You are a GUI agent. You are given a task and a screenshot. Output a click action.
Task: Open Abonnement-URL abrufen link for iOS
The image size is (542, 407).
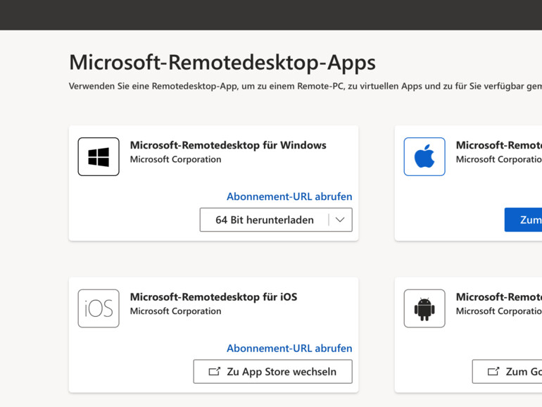click(289, 349)
